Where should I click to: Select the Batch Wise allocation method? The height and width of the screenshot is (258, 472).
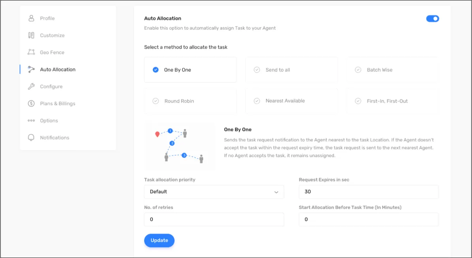392,70
